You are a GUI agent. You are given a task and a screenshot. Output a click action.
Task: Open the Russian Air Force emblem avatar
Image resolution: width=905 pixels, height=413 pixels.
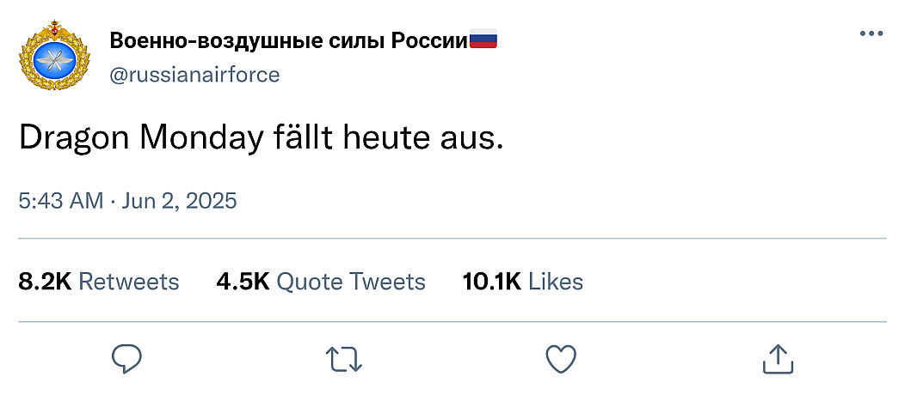(x=54, y=56)
